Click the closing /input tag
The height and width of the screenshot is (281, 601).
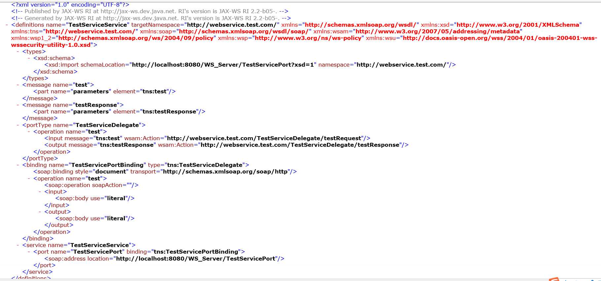57,205
